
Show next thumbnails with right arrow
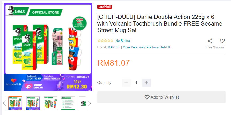click(x=89, y=103)
